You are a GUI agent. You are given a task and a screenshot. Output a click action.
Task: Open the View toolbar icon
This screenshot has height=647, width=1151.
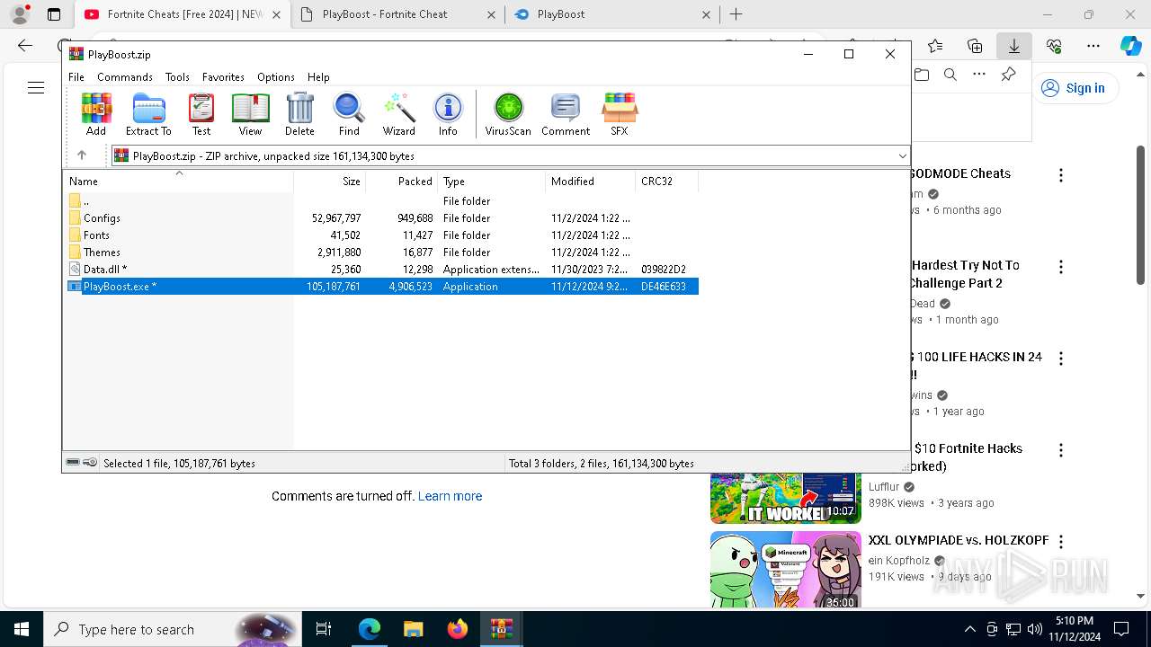tap(250, 114)
